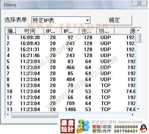Open the 特定IP表 dropdown arrow

tap(87, 20)
